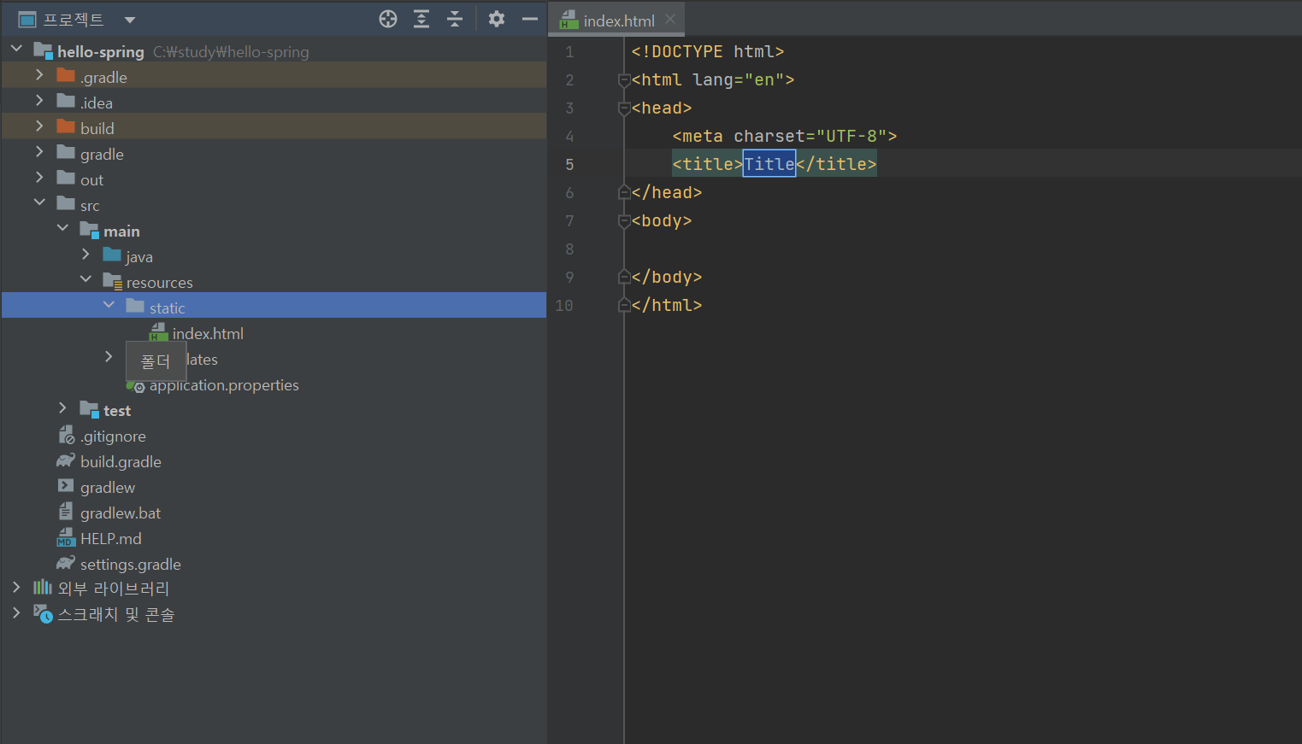Click the Collapse All icon in project toolbar
Image resolution: width=1302 pixels, height=744 pixels.
454,18
